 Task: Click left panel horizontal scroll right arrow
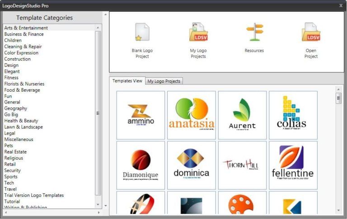98,212
